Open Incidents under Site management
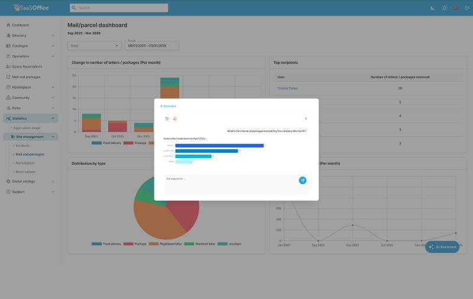 (22, 146)
